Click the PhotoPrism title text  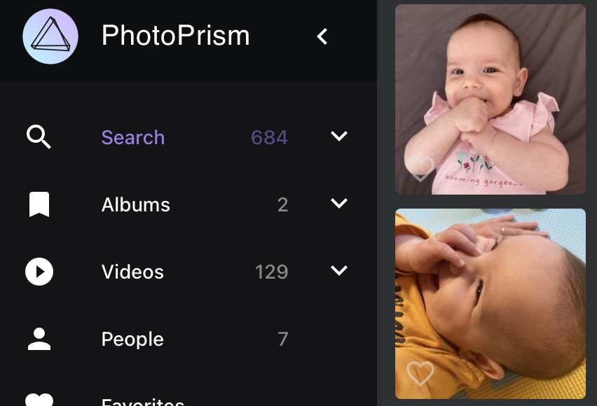tap(175, 36)
